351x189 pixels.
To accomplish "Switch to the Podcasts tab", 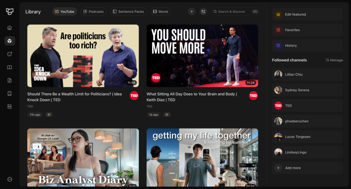I will tap(93, 12).
